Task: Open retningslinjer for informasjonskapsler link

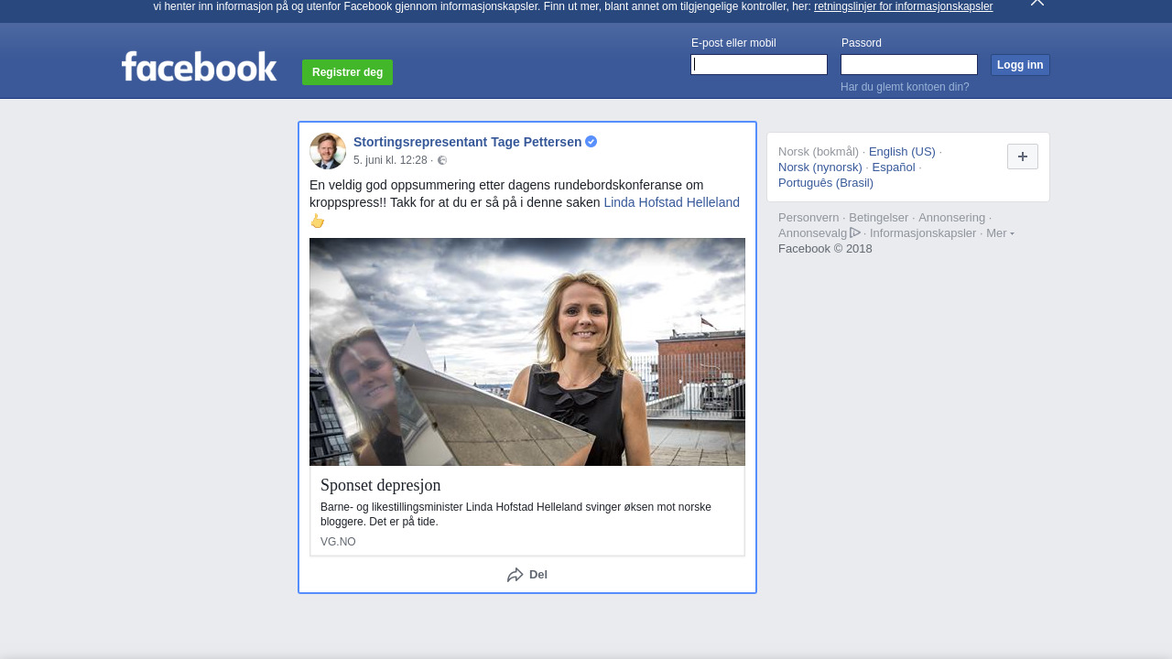Action: click(903, 6)
